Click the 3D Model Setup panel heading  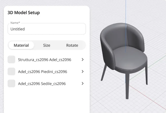[24, 13]
